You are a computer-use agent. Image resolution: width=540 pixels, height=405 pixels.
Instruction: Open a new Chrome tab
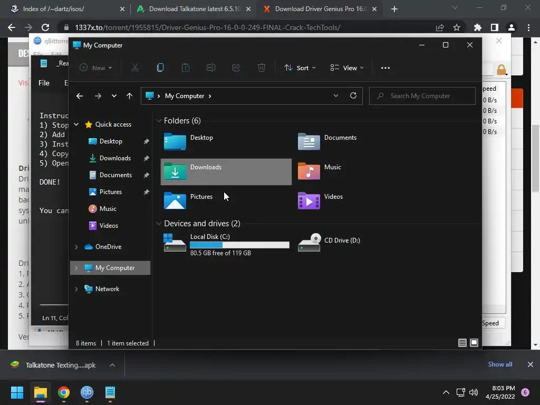click(x=394, y=9)
